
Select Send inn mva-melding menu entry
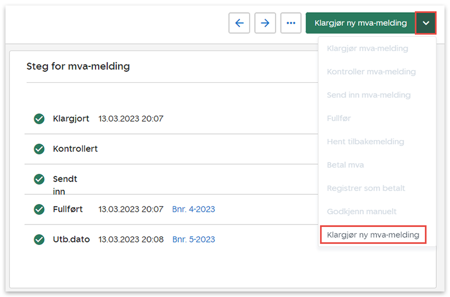(x=368, y=95)
